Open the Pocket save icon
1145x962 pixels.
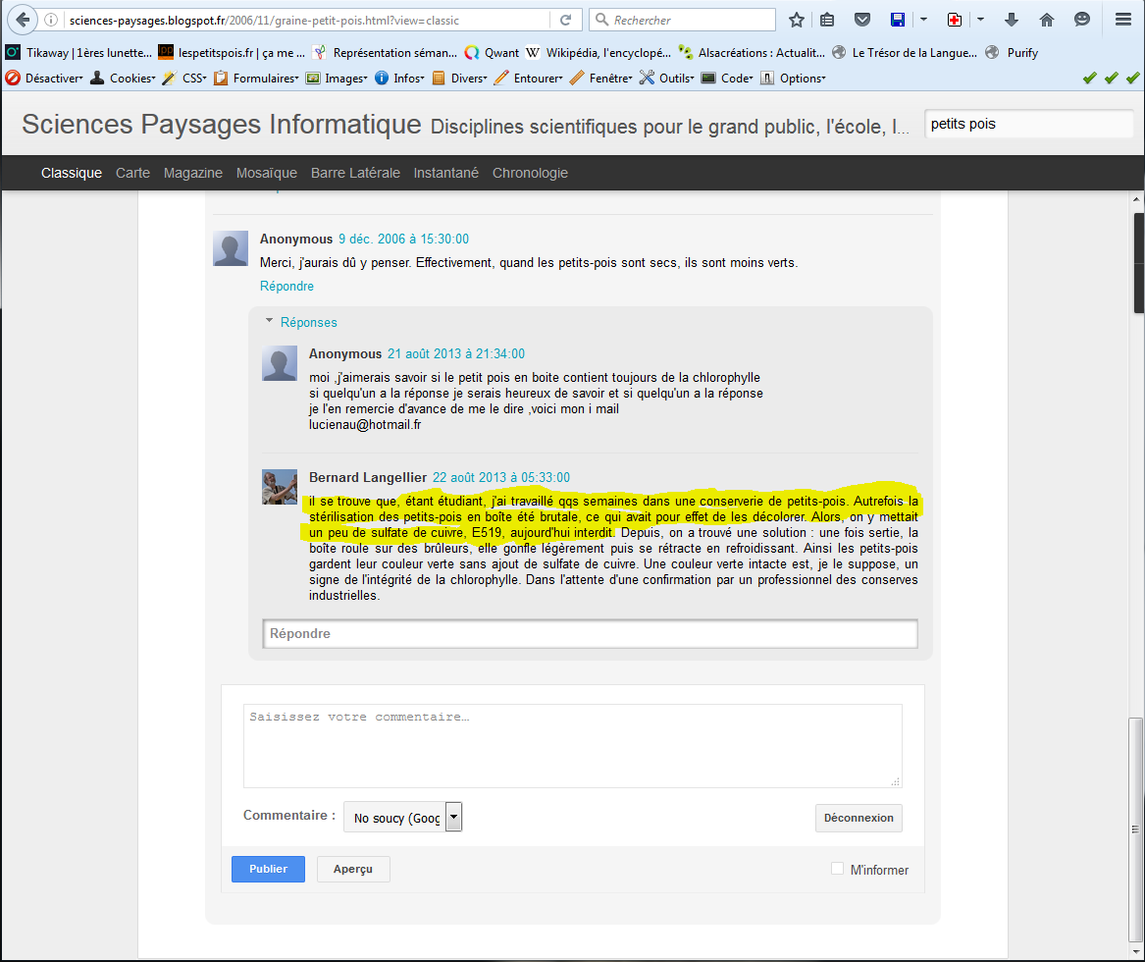click(860, 20)
